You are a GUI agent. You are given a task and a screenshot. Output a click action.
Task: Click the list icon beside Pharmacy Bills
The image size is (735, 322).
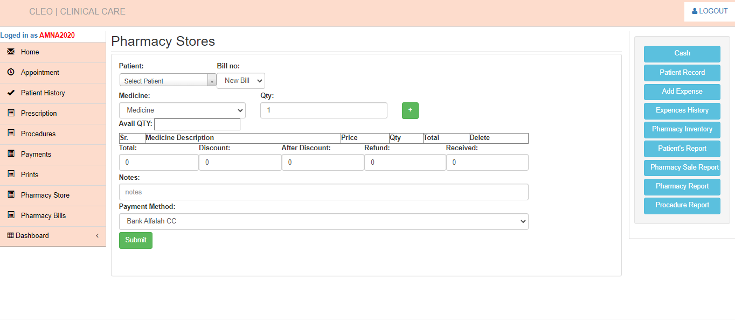pos(11,215)
